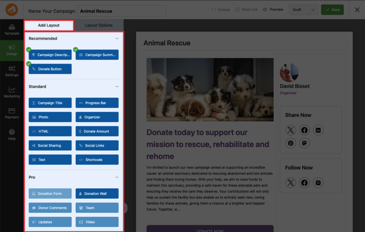Viewport: 365px width, 232px height.
Task: Add the Updates pro block
Action: [50, 222]
